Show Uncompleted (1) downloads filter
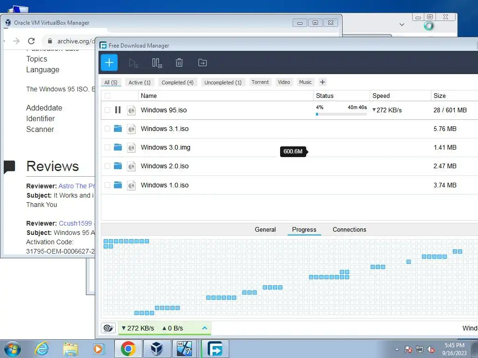 pyautogui.click(x=223, y=82)
